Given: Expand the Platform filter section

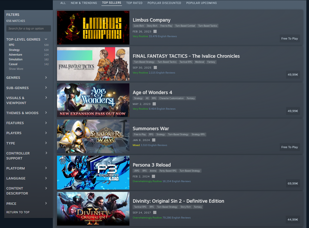Looking at the screenshot, I should click(x=46, y=168).
